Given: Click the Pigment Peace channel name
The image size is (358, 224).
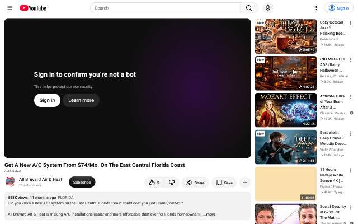Looking at the screenshot, I should [331, 186].
